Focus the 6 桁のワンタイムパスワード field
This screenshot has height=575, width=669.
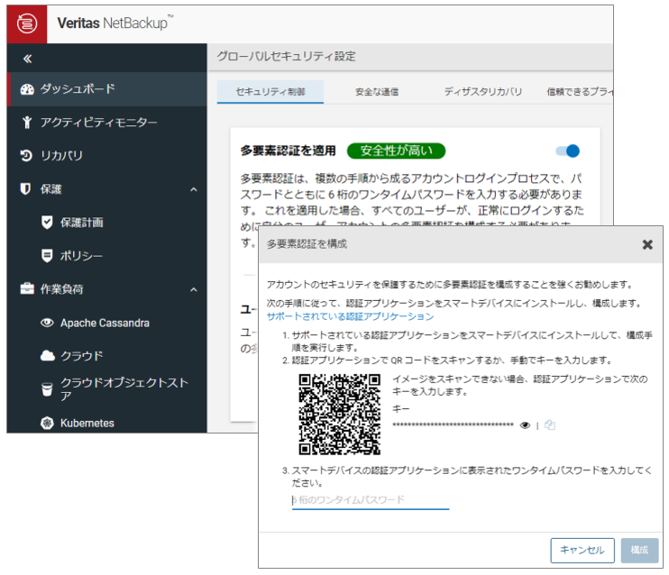[371, 500]
